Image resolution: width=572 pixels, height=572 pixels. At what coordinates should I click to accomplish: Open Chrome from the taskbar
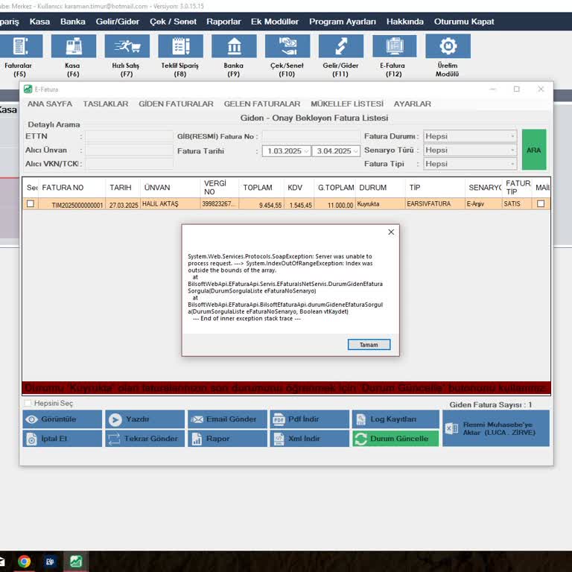pyautogui.click(x=24, y=561)
